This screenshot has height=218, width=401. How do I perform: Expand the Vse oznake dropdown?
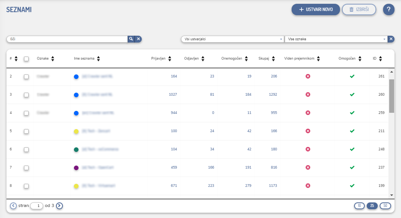coord(335,39)
